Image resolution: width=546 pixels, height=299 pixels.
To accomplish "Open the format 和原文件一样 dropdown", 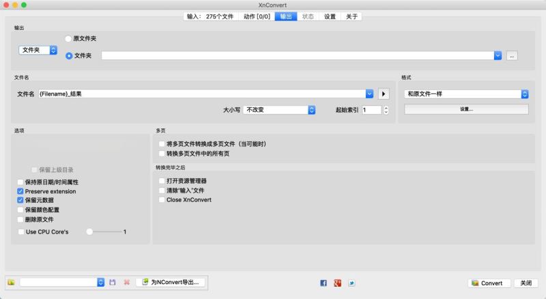I will (x=466, y=94).
